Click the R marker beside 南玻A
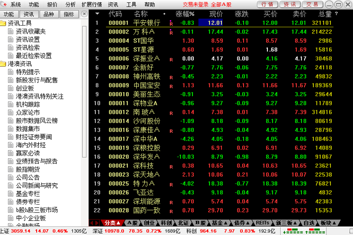The image size is (353, 235). coord(171,113)
